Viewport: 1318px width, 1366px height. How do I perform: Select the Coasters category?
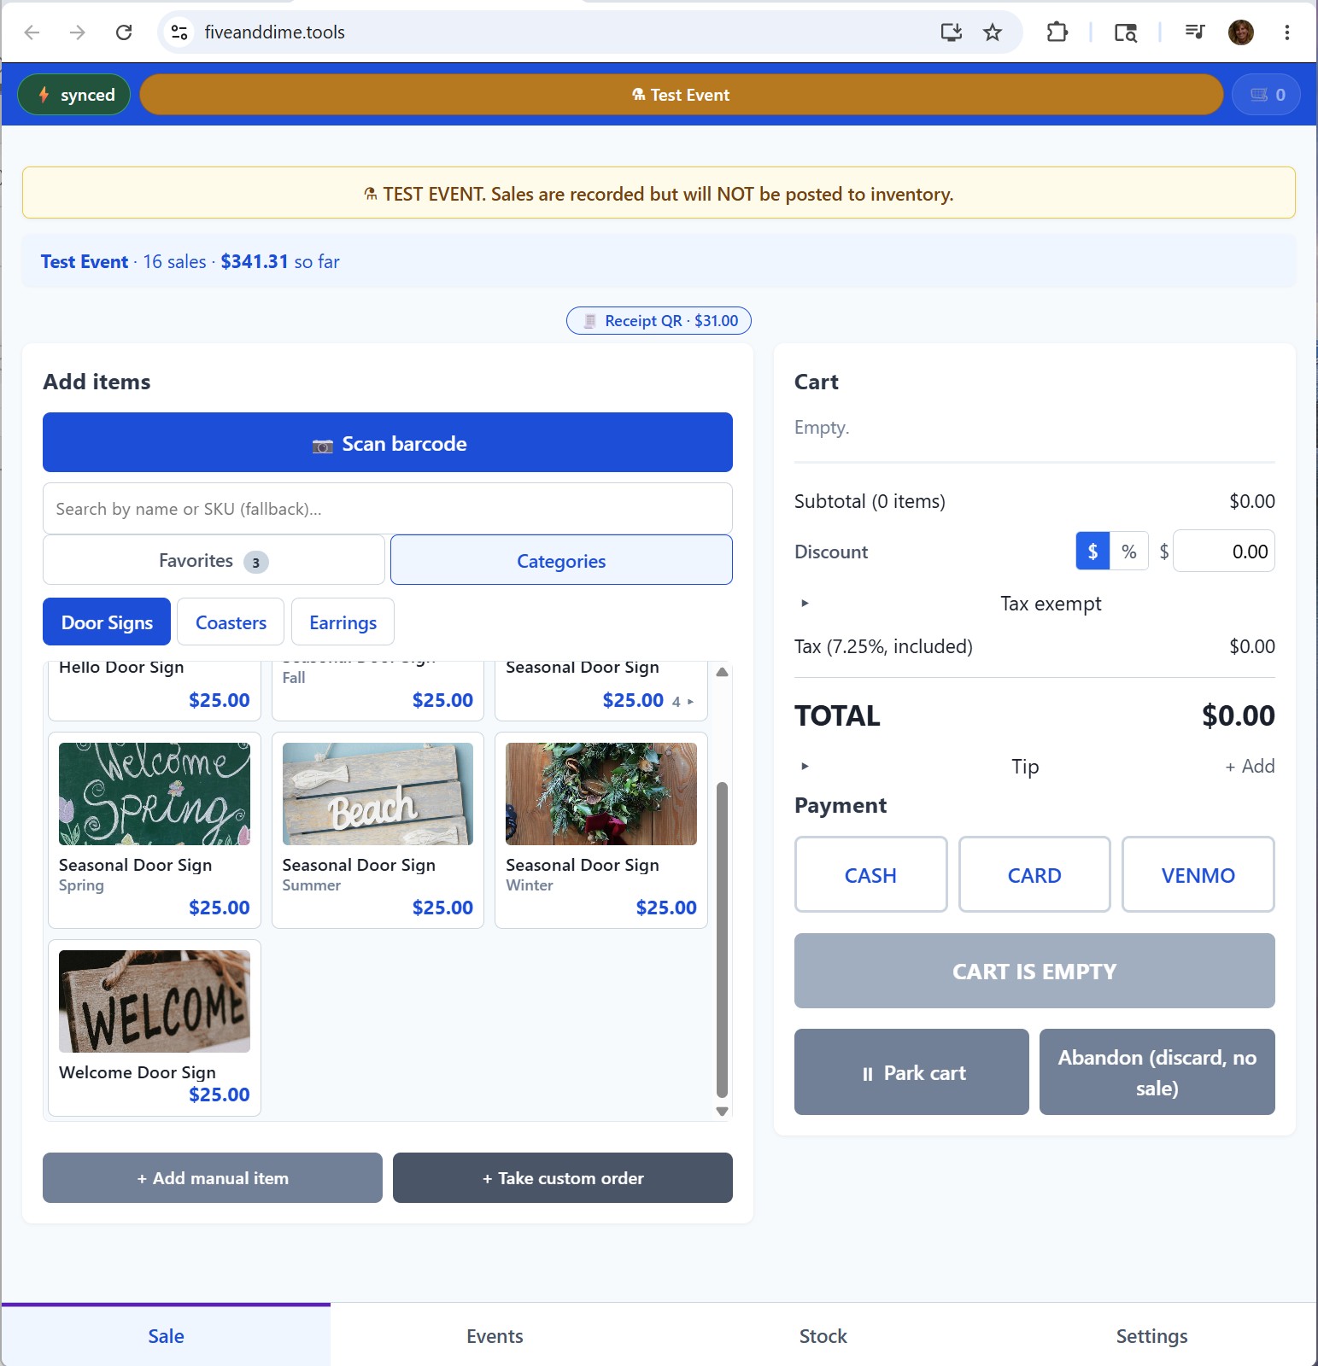pos(231,622)
